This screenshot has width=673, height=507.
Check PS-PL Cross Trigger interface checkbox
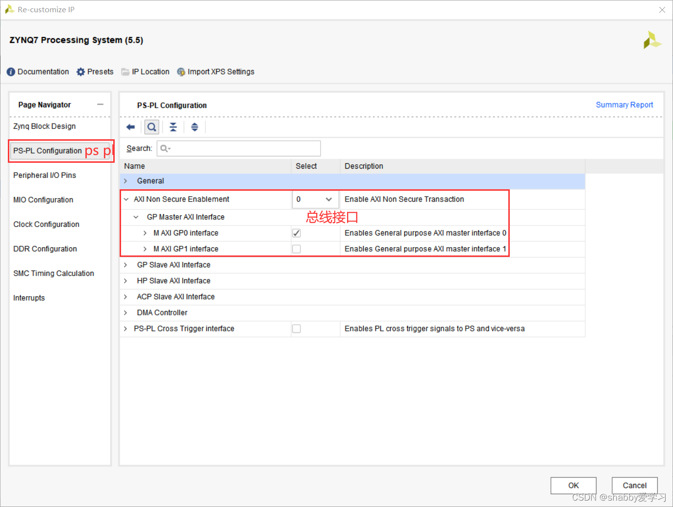pyautogui.click(x=297, y=329)
